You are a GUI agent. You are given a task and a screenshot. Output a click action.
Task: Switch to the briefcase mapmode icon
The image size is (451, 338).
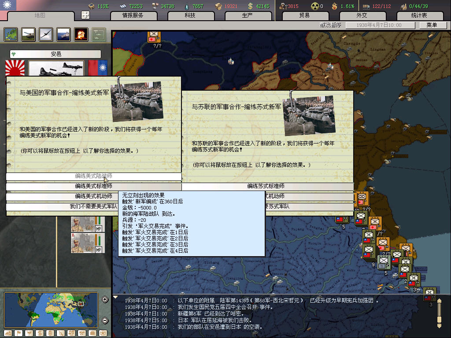92,333
